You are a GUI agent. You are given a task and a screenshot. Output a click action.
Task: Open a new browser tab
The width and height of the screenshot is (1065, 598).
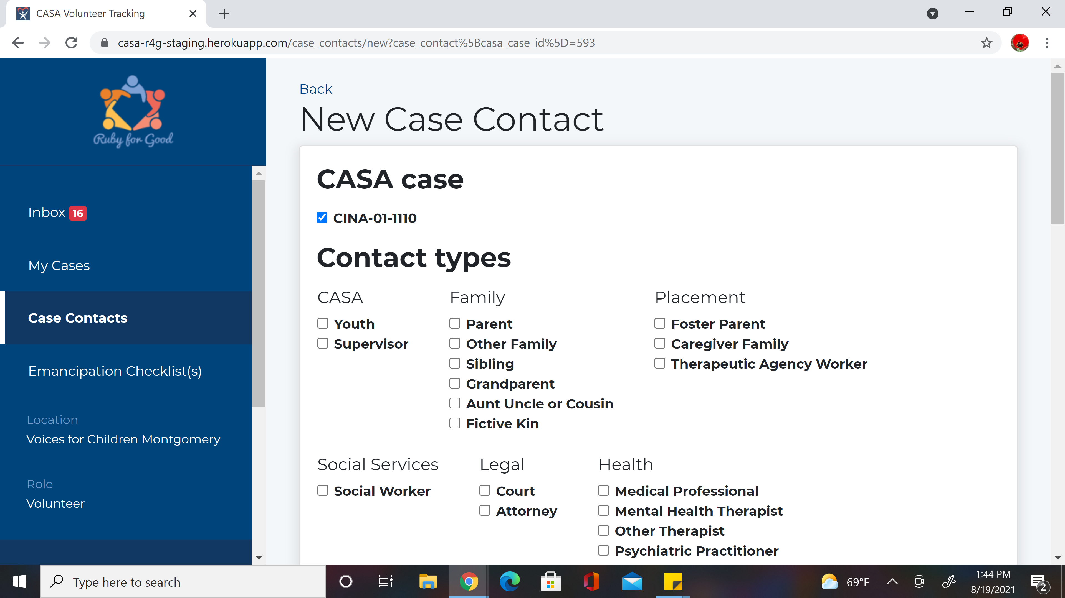click(x=224, y=14)
